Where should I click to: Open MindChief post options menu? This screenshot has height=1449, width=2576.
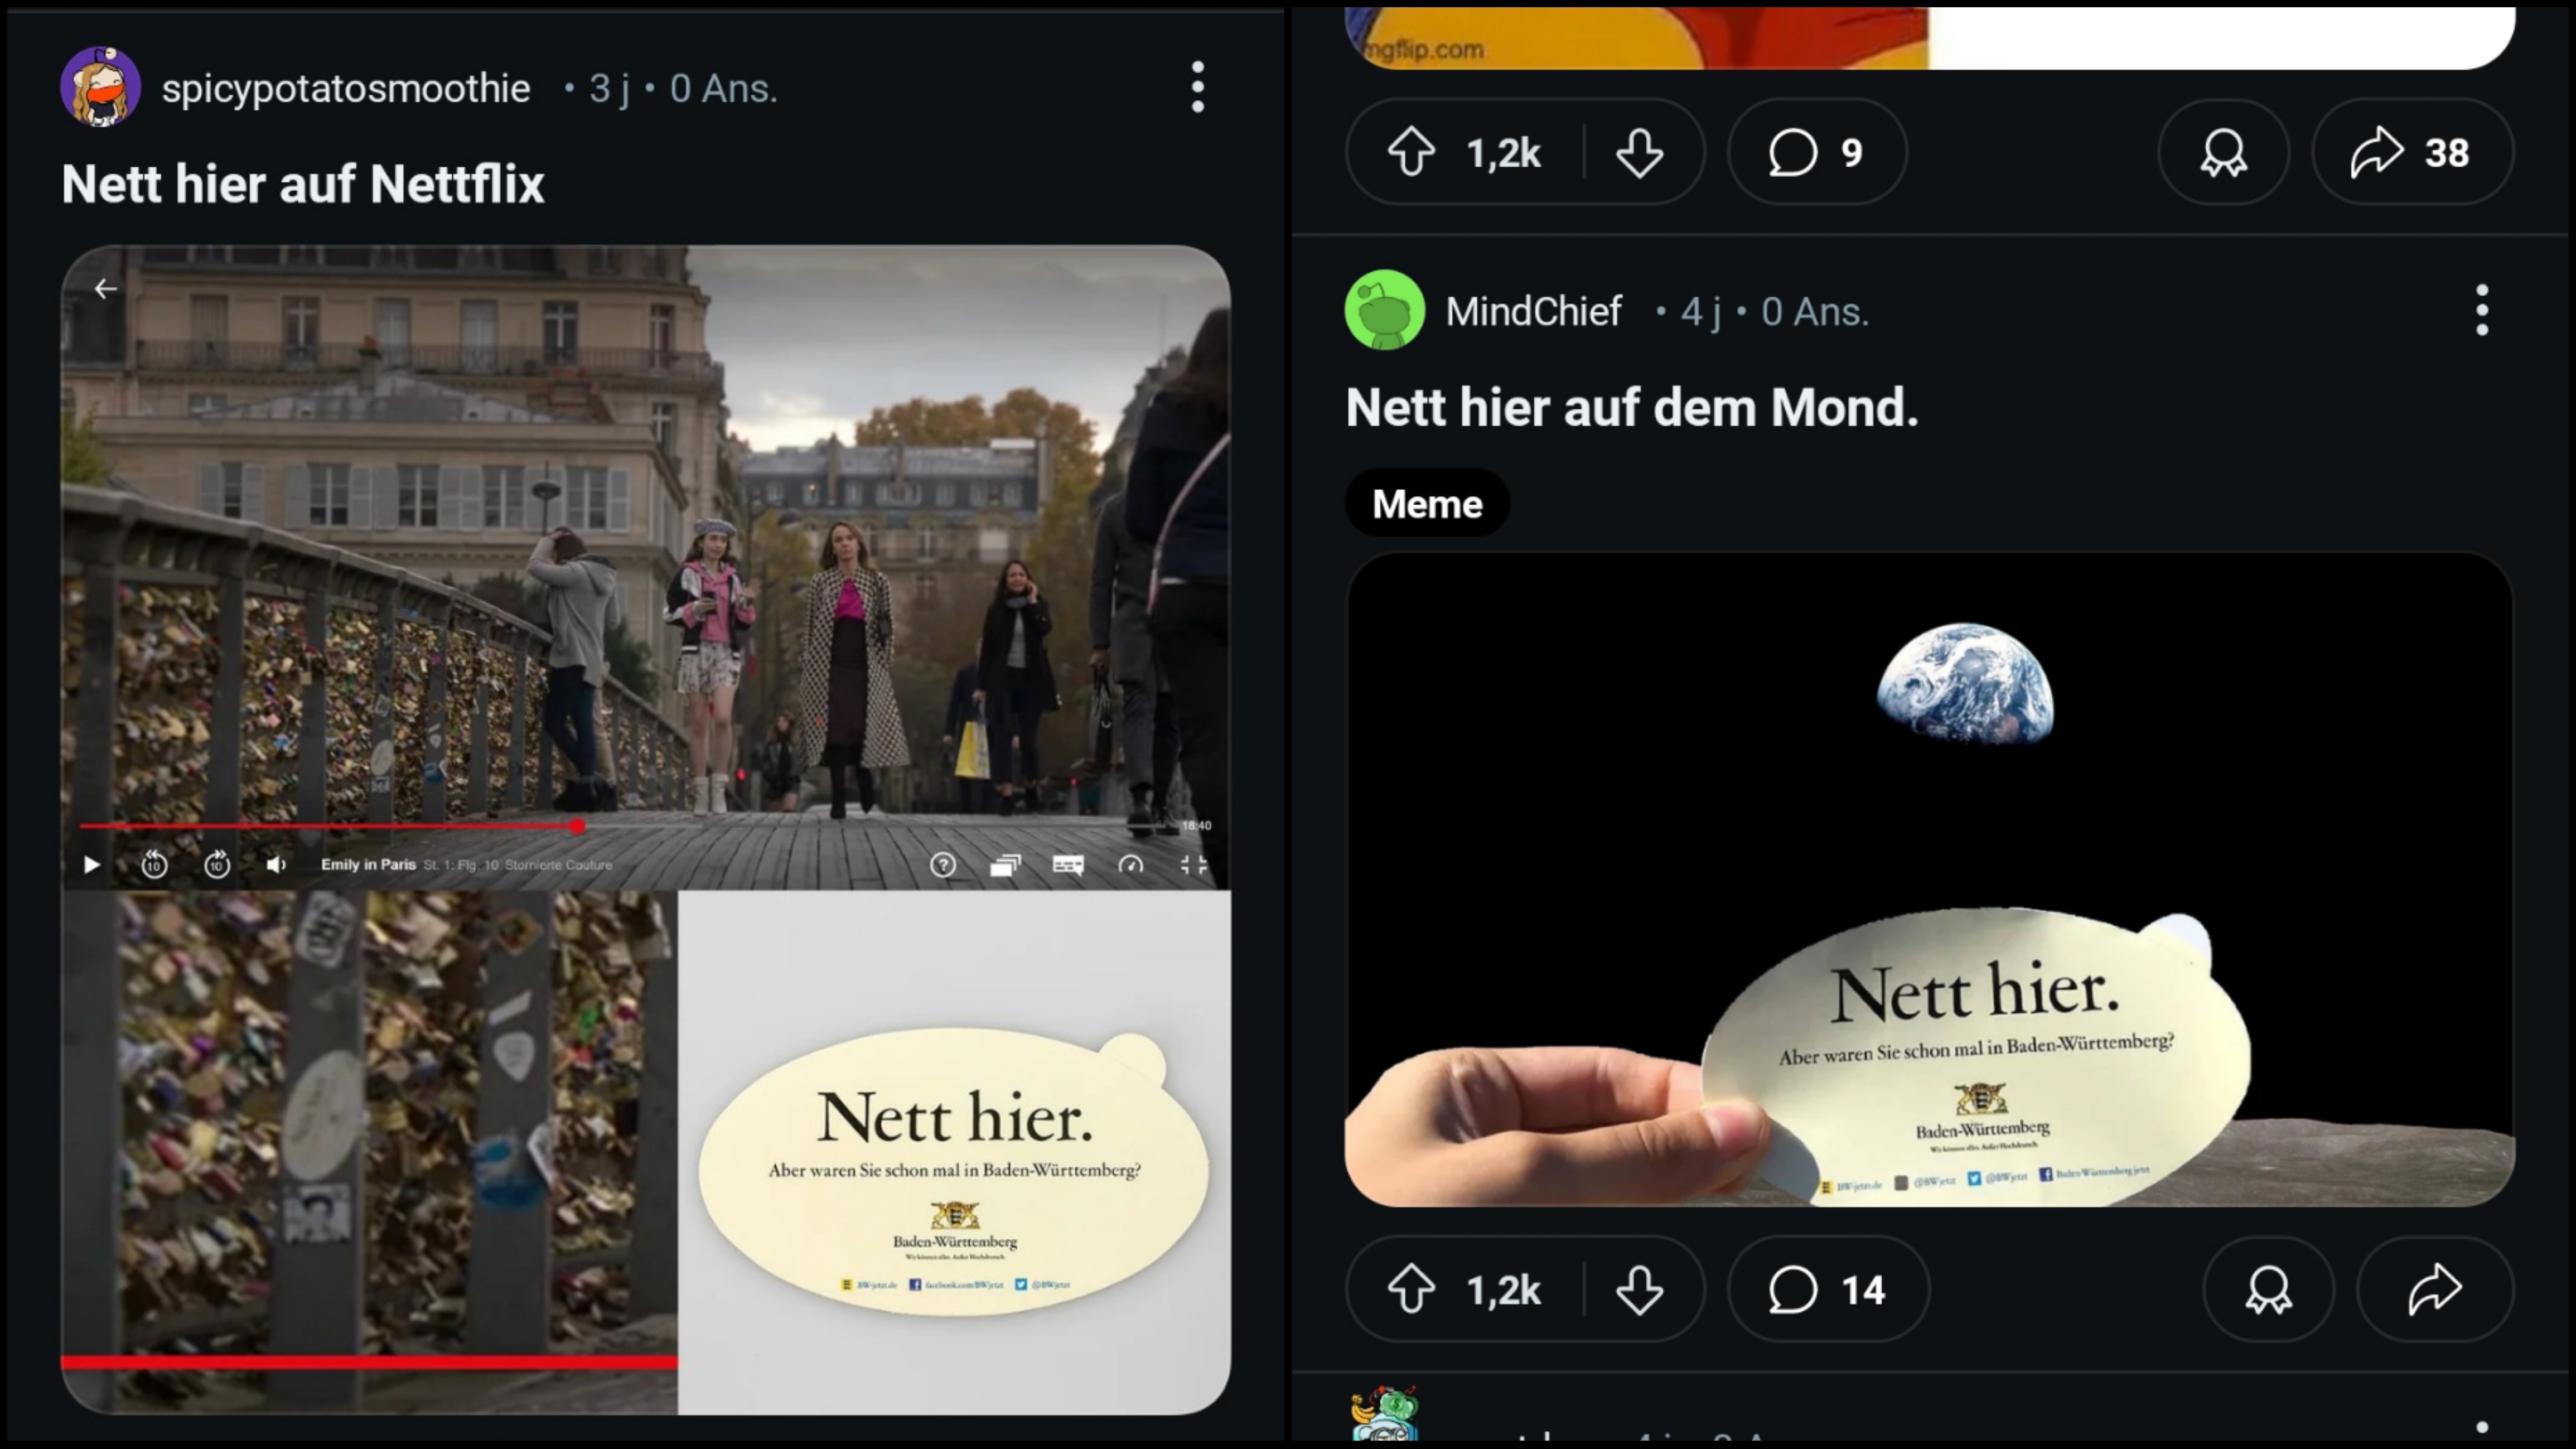coord(2481,310)
